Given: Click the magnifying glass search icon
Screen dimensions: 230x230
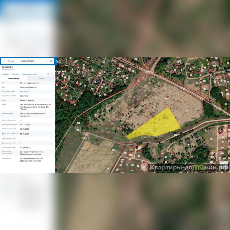Looking at the screenshot, I should click(51, 61).
